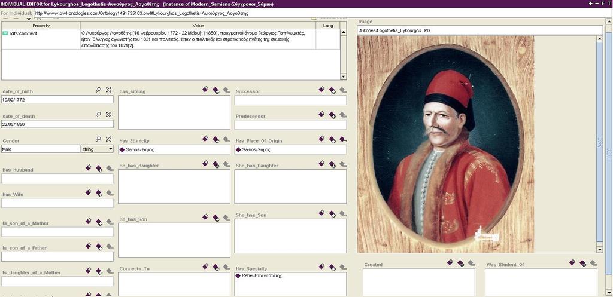Click into the date_of_death field showing 22/05/1850
613x297 pixels.
coord(57,124)
